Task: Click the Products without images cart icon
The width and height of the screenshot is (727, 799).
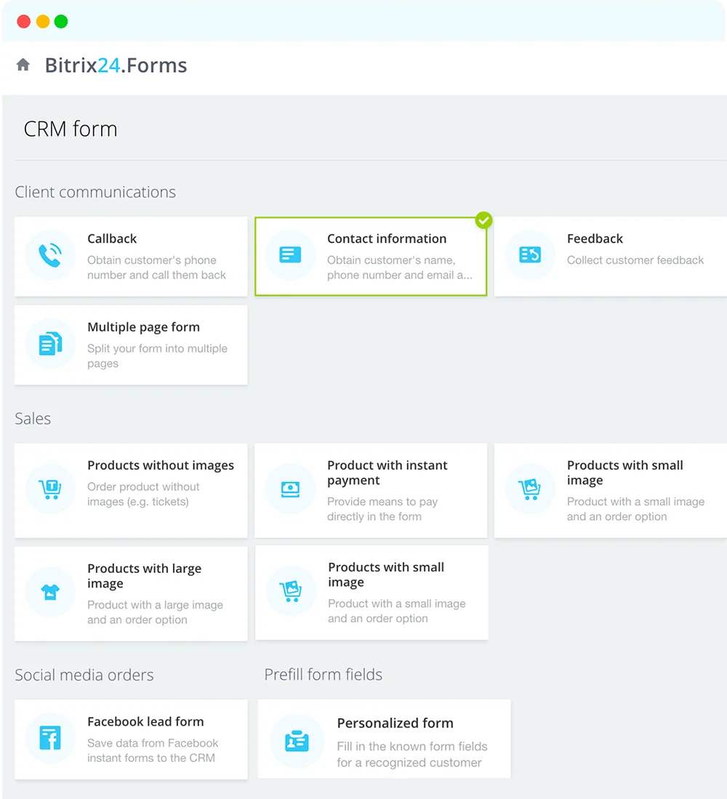Action: [x=49, y=489]
